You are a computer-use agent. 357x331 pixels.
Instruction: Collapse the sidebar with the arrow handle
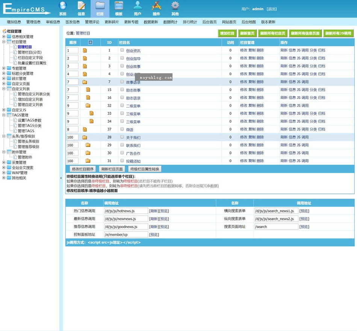coord(61,178)
